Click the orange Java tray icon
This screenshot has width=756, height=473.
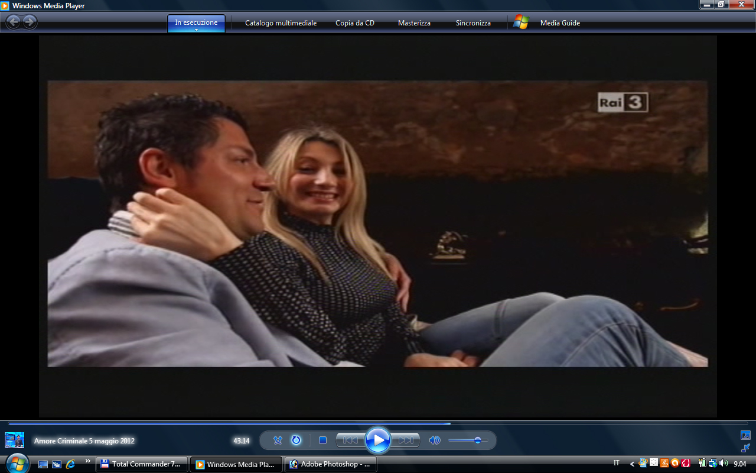[664, 464]
